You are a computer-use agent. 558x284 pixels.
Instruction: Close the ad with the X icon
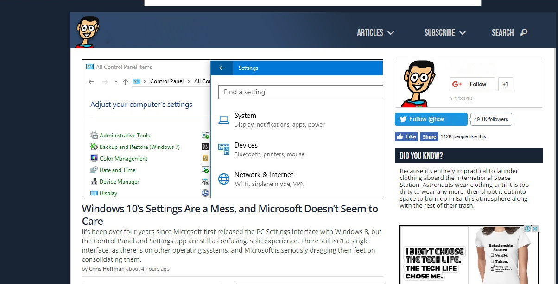coord(535,229)
